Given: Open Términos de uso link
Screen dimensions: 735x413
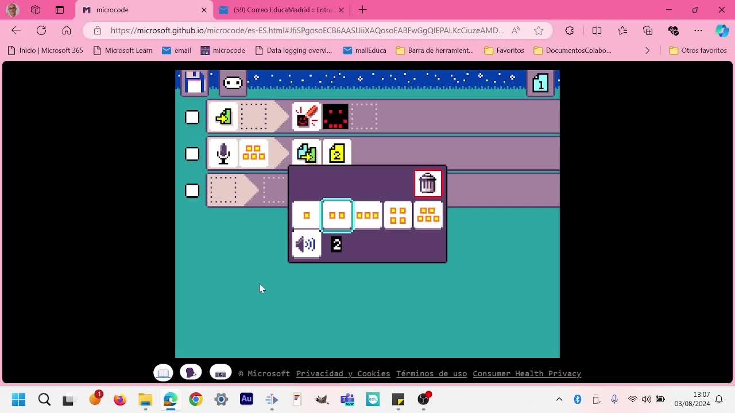Looking at the screenshot, I should point(431,373).
